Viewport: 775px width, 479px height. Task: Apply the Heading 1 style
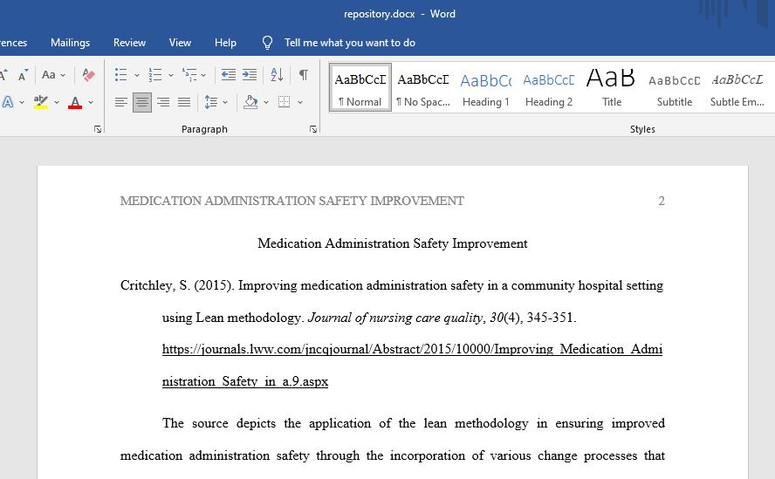click(486, 87)
